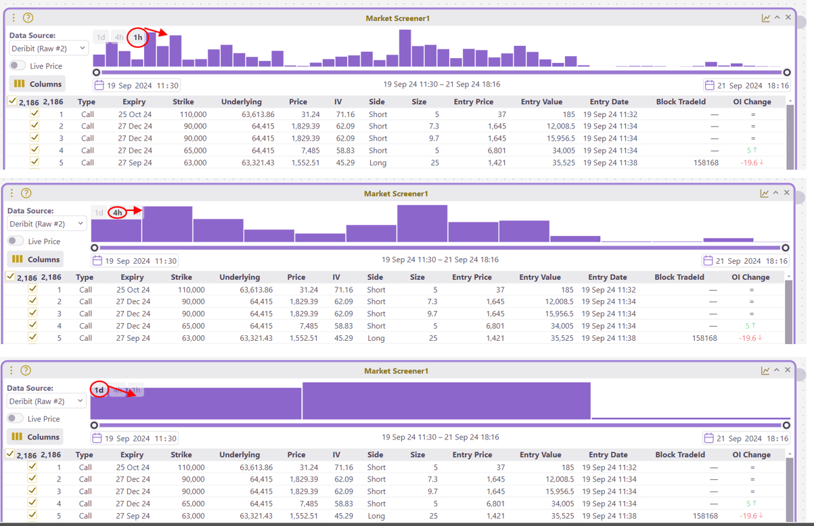Toggle Live Price switch in the top panel

[18, 66]
